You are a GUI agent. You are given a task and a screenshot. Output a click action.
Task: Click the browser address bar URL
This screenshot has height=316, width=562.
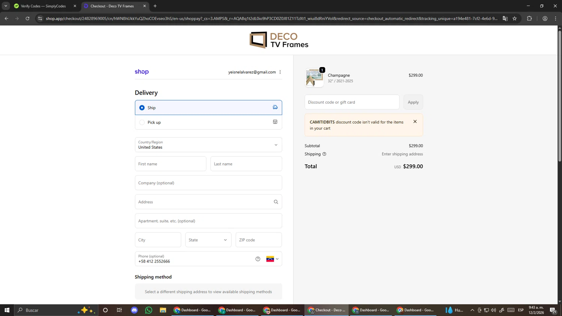(272, 18)
